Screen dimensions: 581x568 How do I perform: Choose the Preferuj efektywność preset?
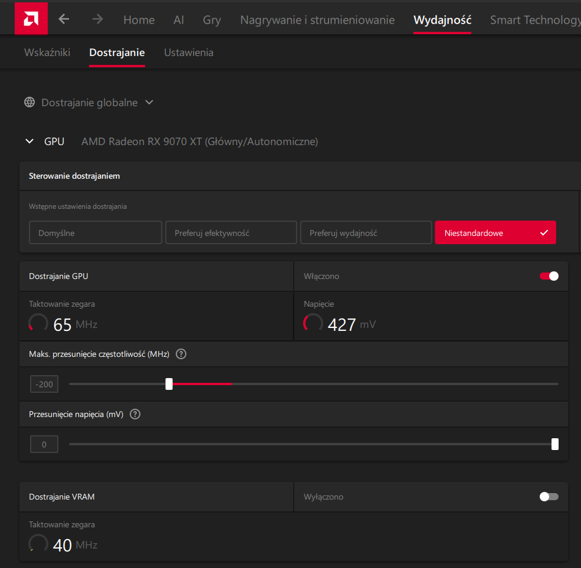point(231,232)
